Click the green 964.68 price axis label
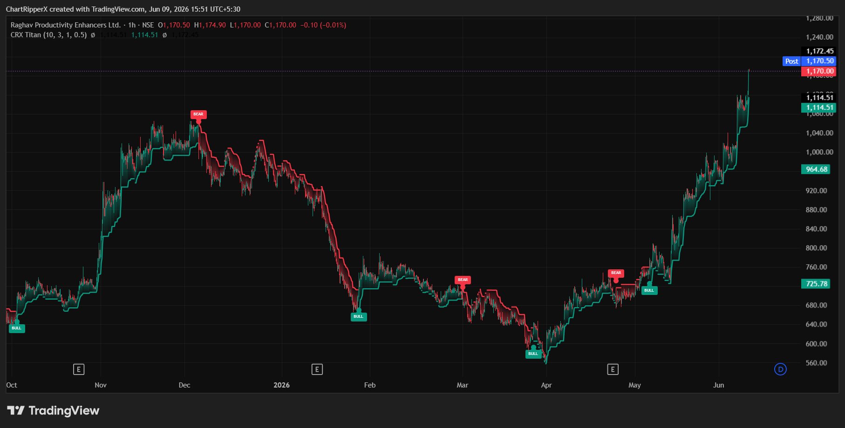Image resolution: width=845 pixels, height=428 pixels. (x=816, y=169)
